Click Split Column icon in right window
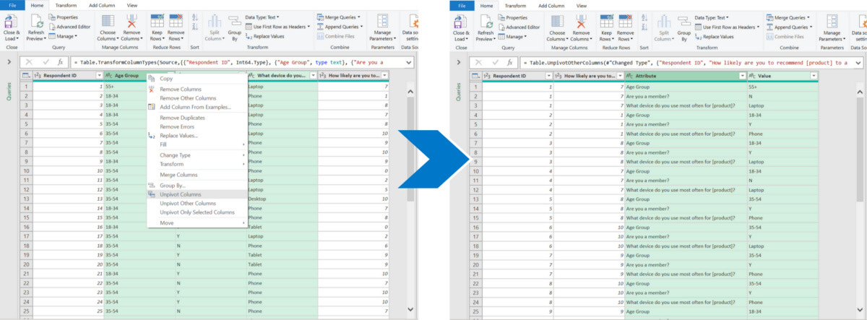This screenshot has width=867, height=320. point(663,21)
